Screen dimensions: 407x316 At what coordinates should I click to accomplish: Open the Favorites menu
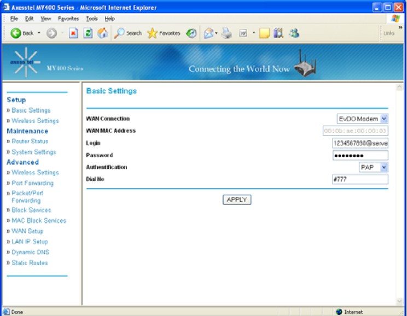tap(68, 19)
